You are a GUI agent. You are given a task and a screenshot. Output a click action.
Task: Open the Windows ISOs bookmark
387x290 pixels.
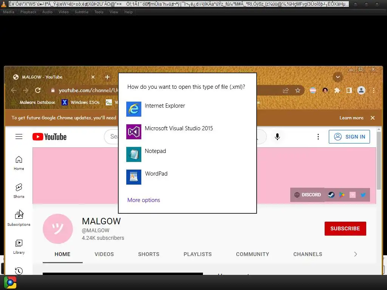coord(81,102)
